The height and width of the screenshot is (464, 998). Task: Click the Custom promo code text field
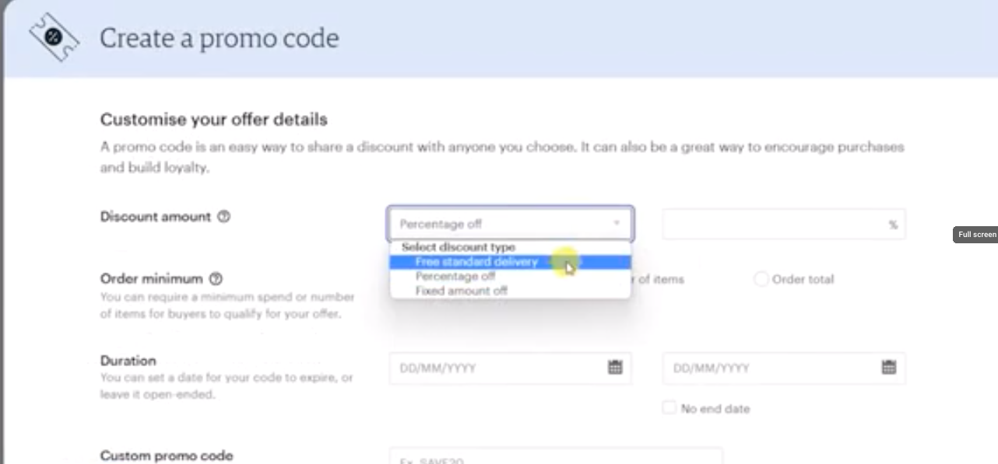coord(555,457)
